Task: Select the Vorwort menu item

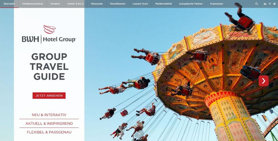Action: [x=55, y=4]
